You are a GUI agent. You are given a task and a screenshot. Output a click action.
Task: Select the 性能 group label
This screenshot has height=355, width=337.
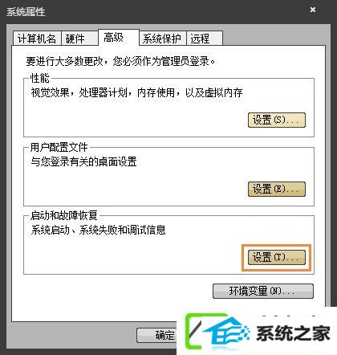[40, 78]
